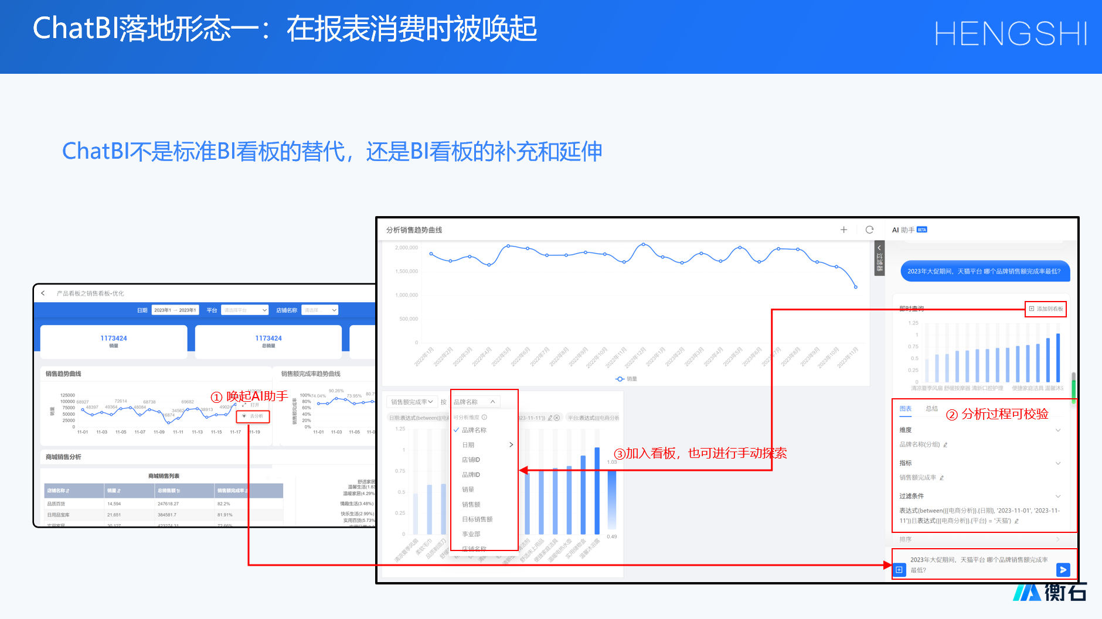
Task: Switch to the 总结 tab
Action: pos(931,408)
